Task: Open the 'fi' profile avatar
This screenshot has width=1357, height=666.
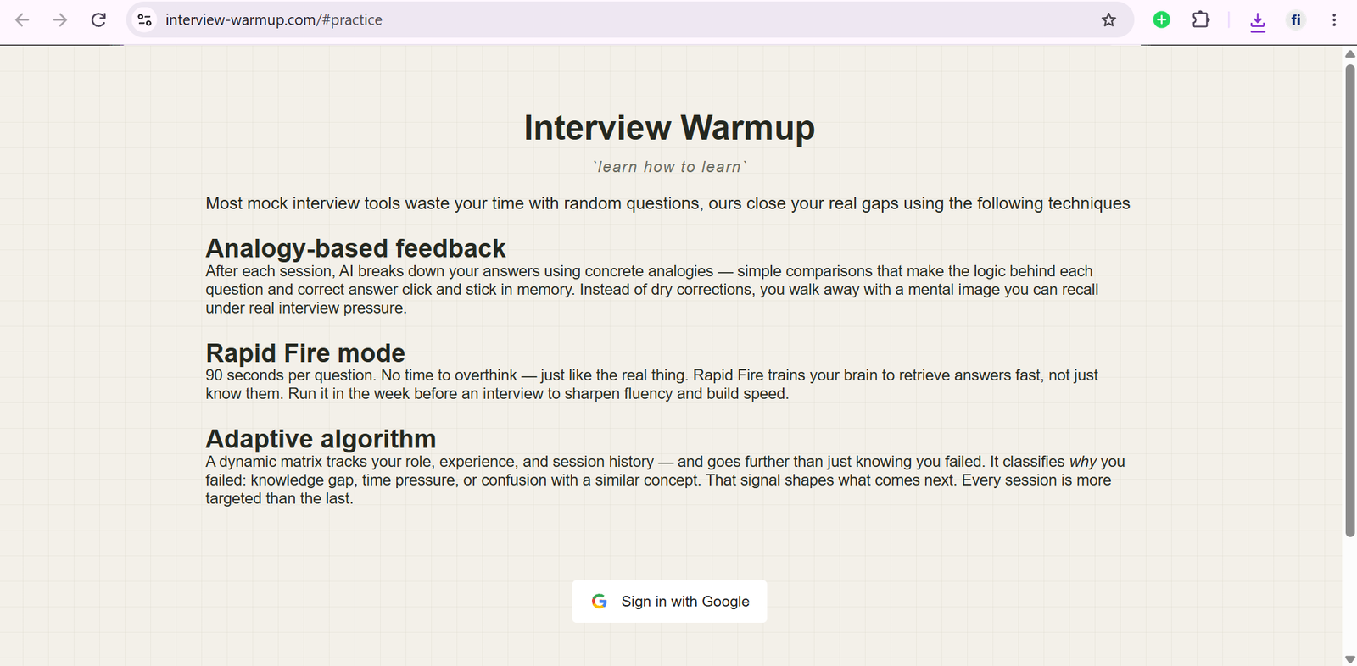Action: pyautogui.click(x=1296, y=19)
